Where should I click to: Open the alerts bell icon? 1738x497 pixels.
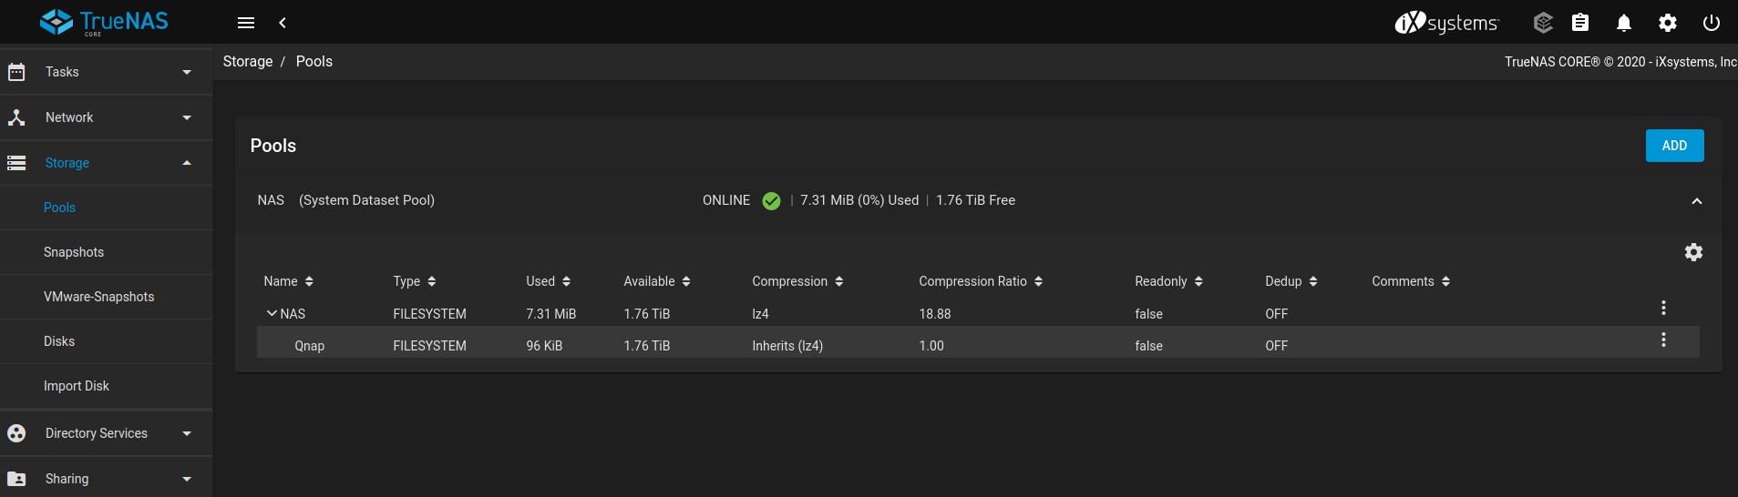click(x=1623, y=23)
